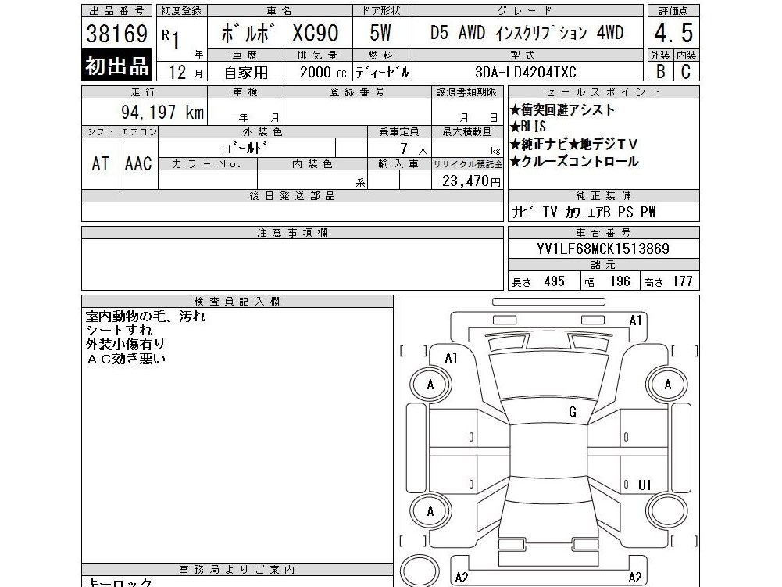Click equipment line ナビ TV カワ エアB PS PW
Screen dimensions: 782x587
(x=584, y=212)
